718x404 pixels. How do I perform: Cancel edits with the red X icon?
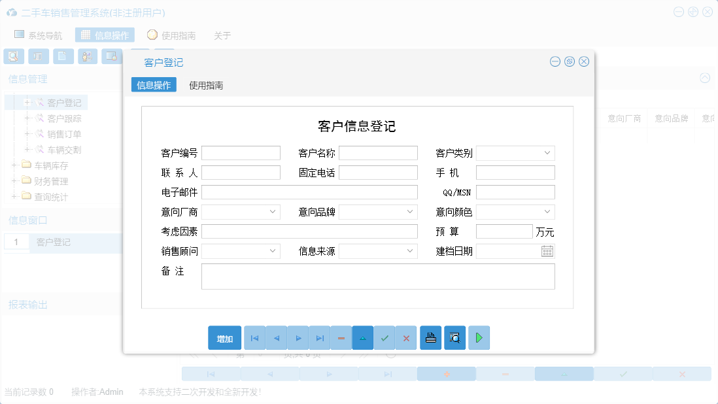tap(407, 338)
